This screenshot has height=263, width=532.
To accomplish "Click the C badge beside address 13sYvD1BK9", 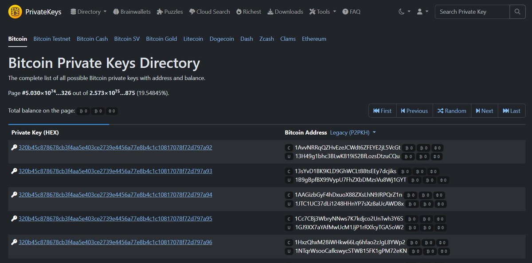I will (289, 171).
